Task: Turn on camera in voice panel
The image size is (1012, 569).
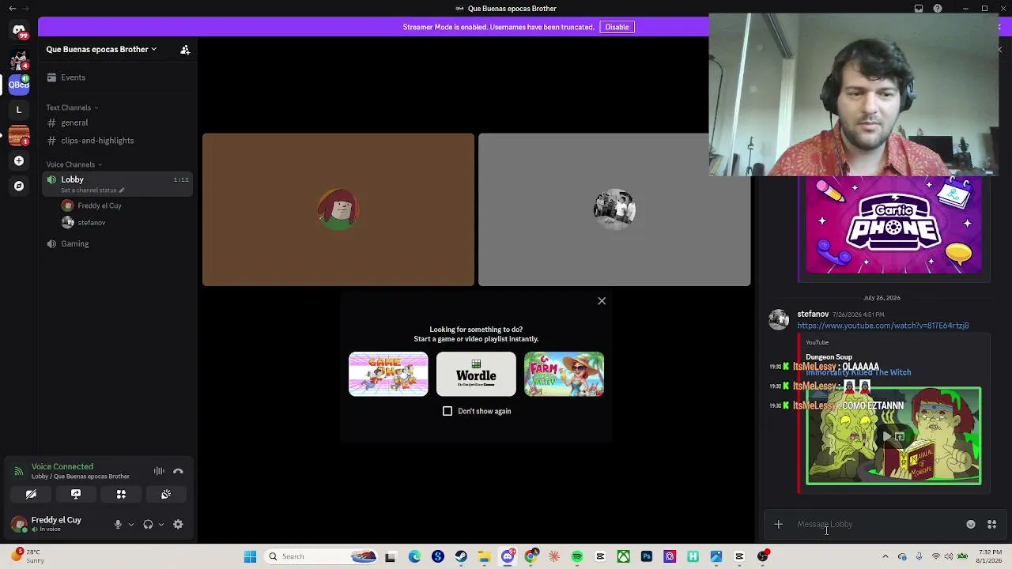Action: click(31, 494)
